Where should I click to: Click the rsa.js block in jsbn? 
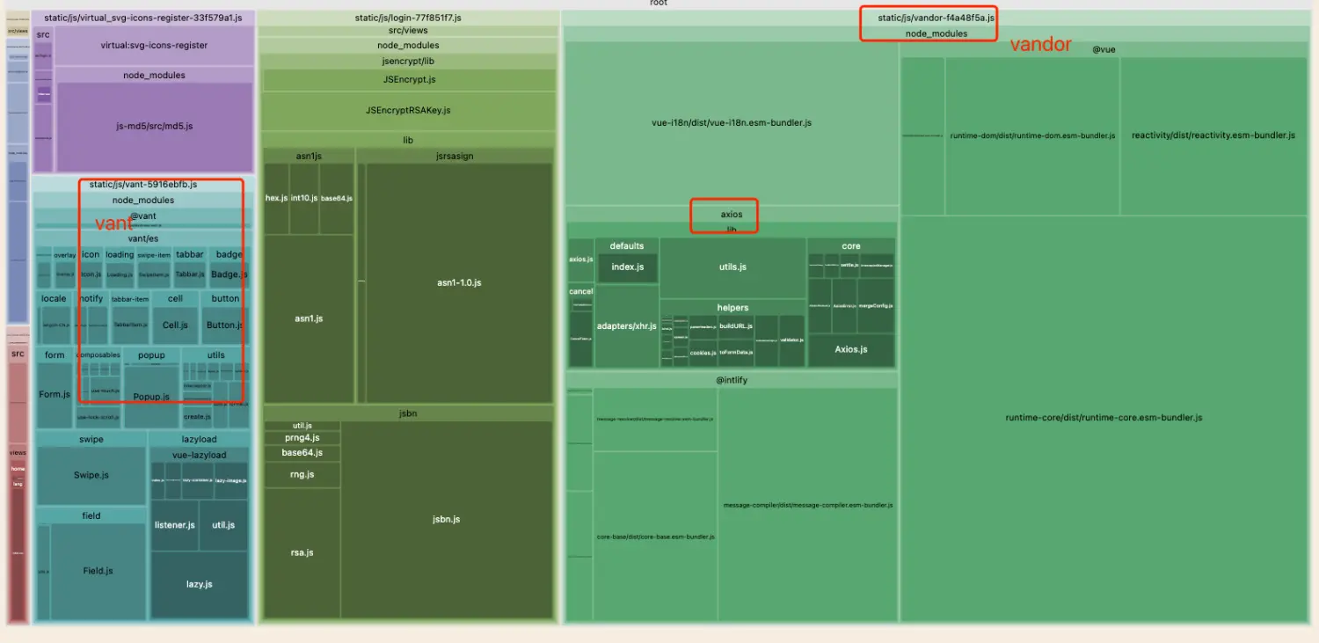[302, 552]
